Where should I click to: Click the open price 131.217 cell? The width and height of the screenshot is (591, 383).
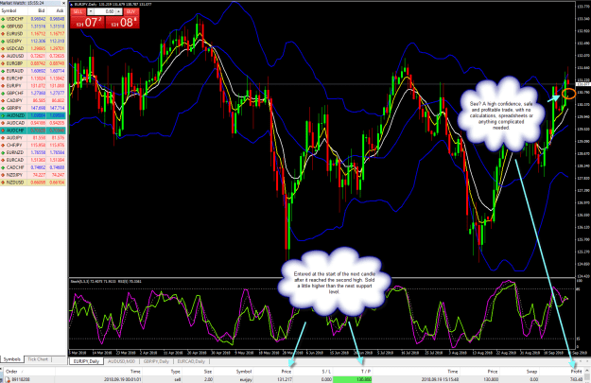[x=285, y=379]
